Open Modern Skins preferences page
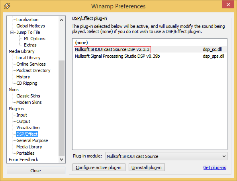This screenshot has width=237, height=181. [x=29, y=102]
